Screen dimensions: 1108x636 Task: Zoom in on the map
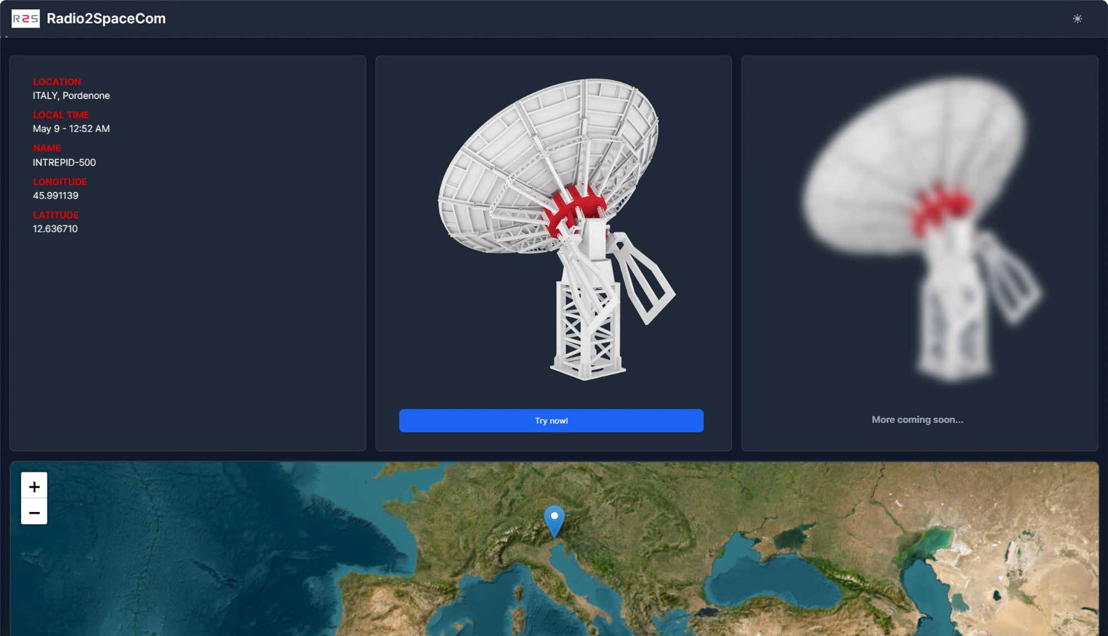pos(34,487)
